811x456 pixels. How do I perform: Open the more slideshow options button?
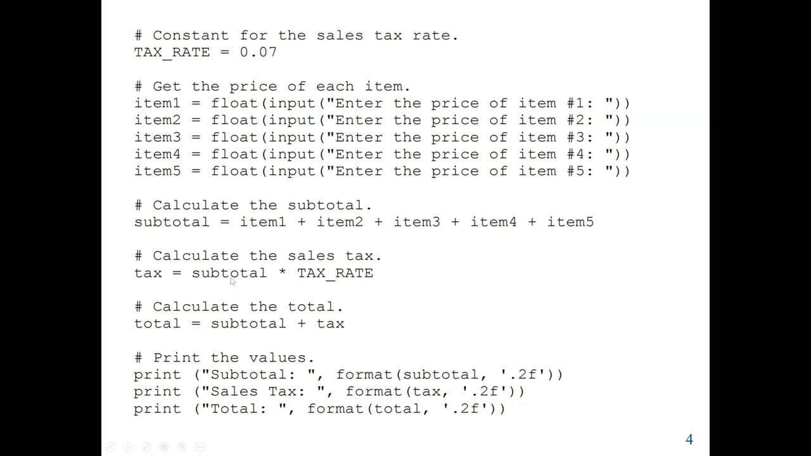200,446
